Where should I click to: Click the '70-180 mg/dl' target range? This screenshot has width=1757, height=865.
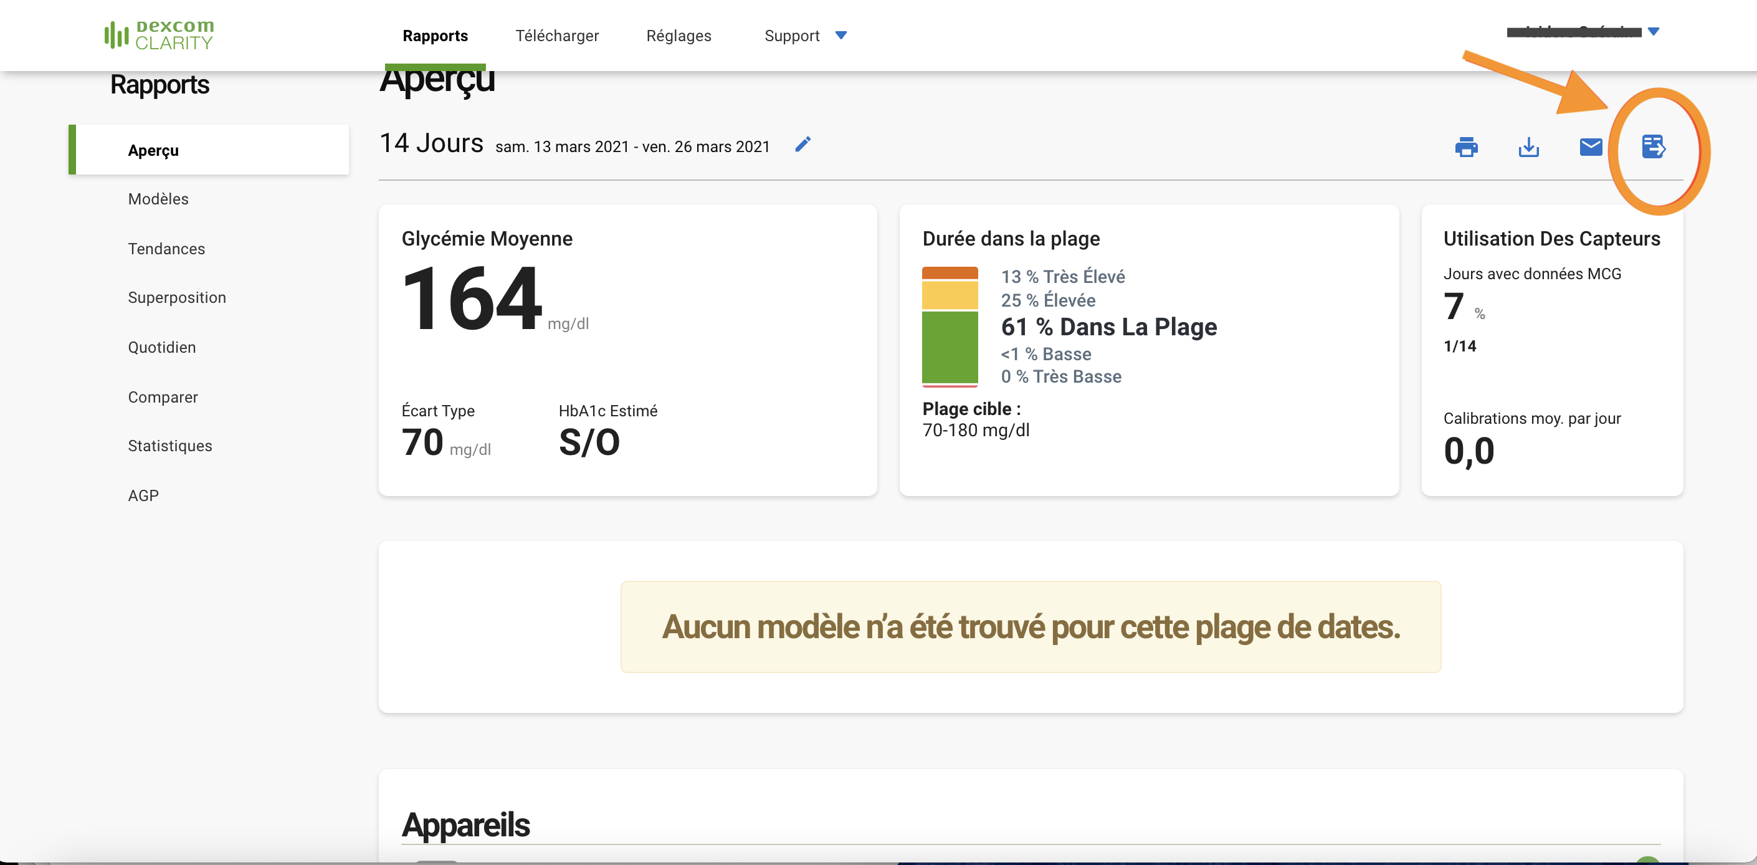975,431
